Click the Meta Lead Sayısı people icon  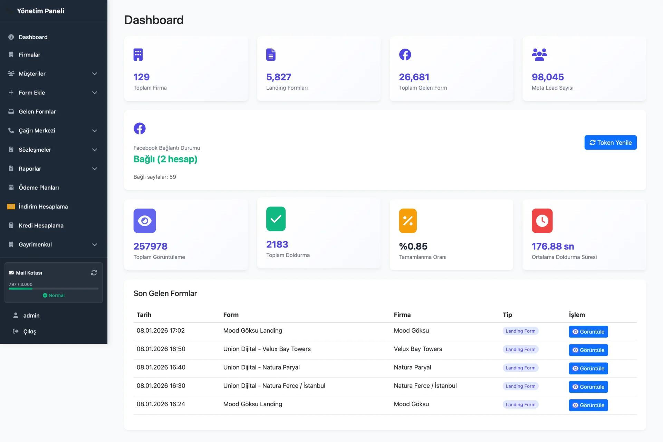539,54
